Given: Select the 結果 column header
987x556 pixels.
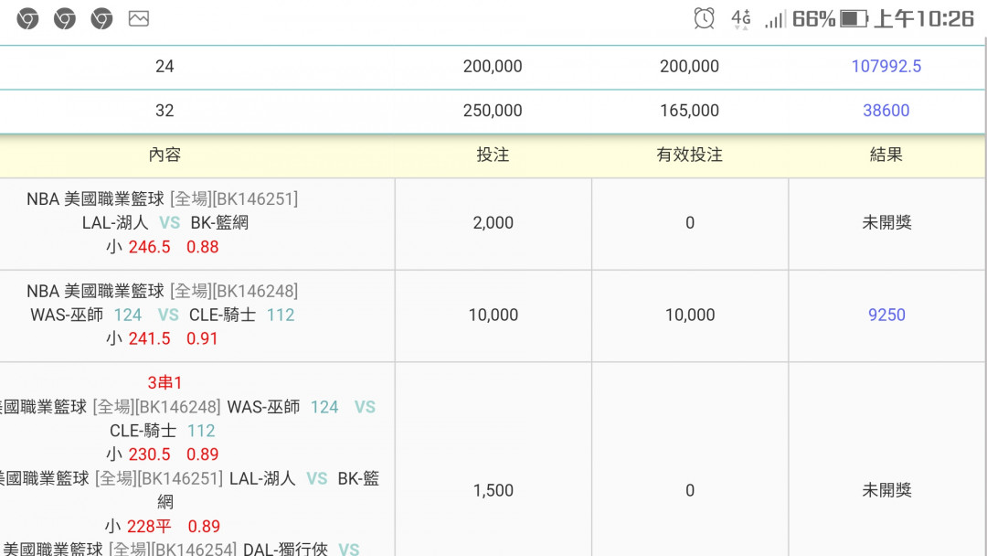Looking at the screenshot, I should [886, 155].
